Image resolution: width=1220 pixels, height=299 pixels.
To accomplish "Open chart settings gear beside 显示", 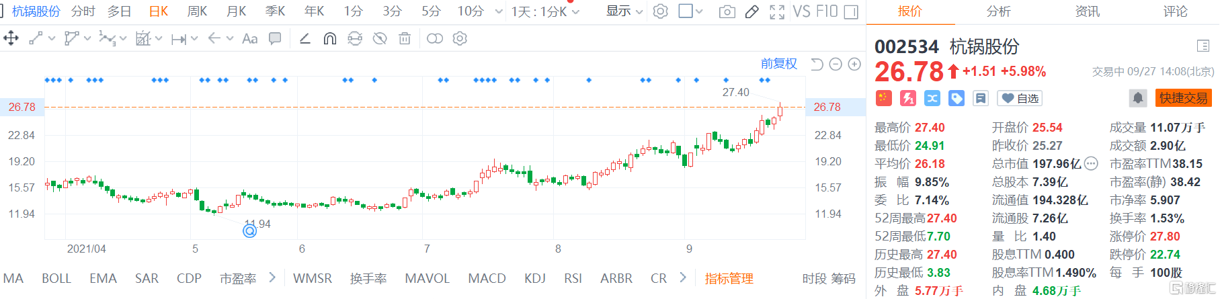I will click(661, 11).
